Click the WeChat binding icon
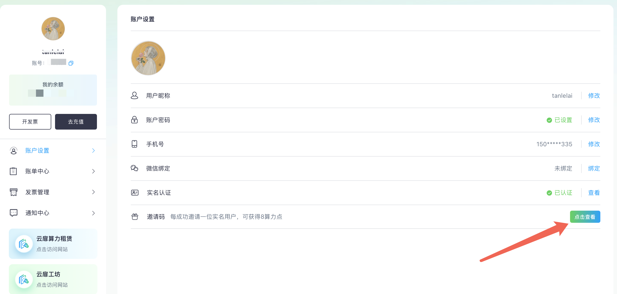The width and height of the screenshot is (617, 294). (x=134, y=168)
